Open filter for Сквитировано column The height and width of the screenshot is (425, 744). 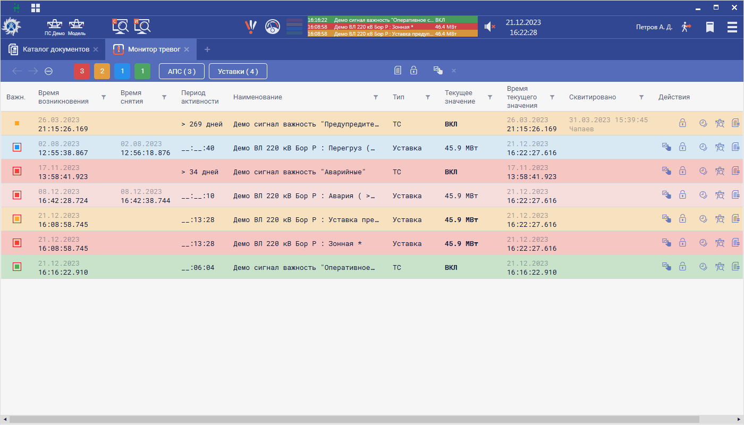coord(641,97)
